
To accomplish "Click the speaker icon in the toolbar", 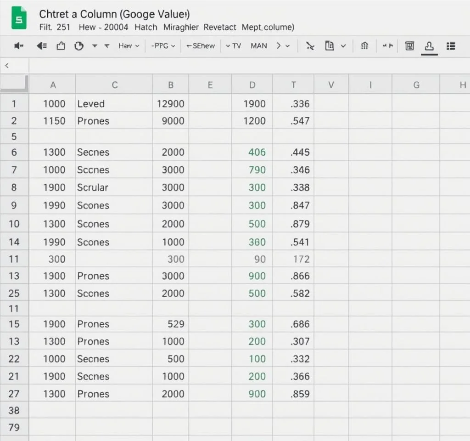I will tap(19, 46).
